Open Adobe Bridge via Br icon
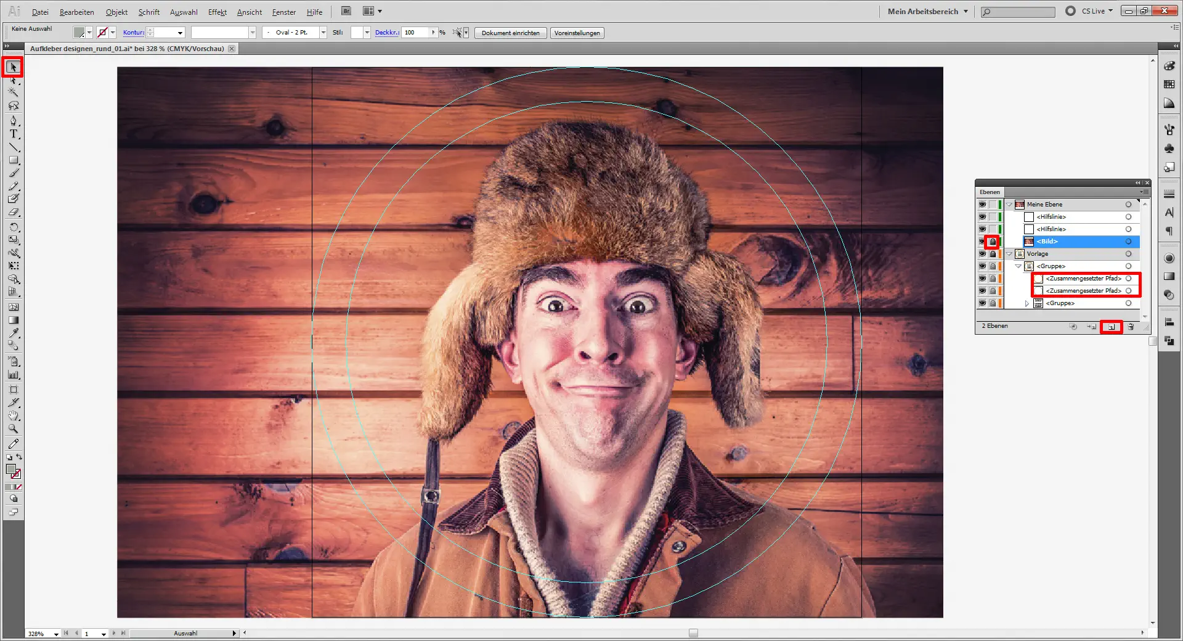This screenshot has height=641, width=1183. pyautogui.click(x=346, y=11)
